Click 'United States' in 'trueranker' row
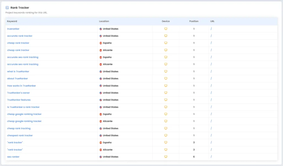 click(111, 29)
